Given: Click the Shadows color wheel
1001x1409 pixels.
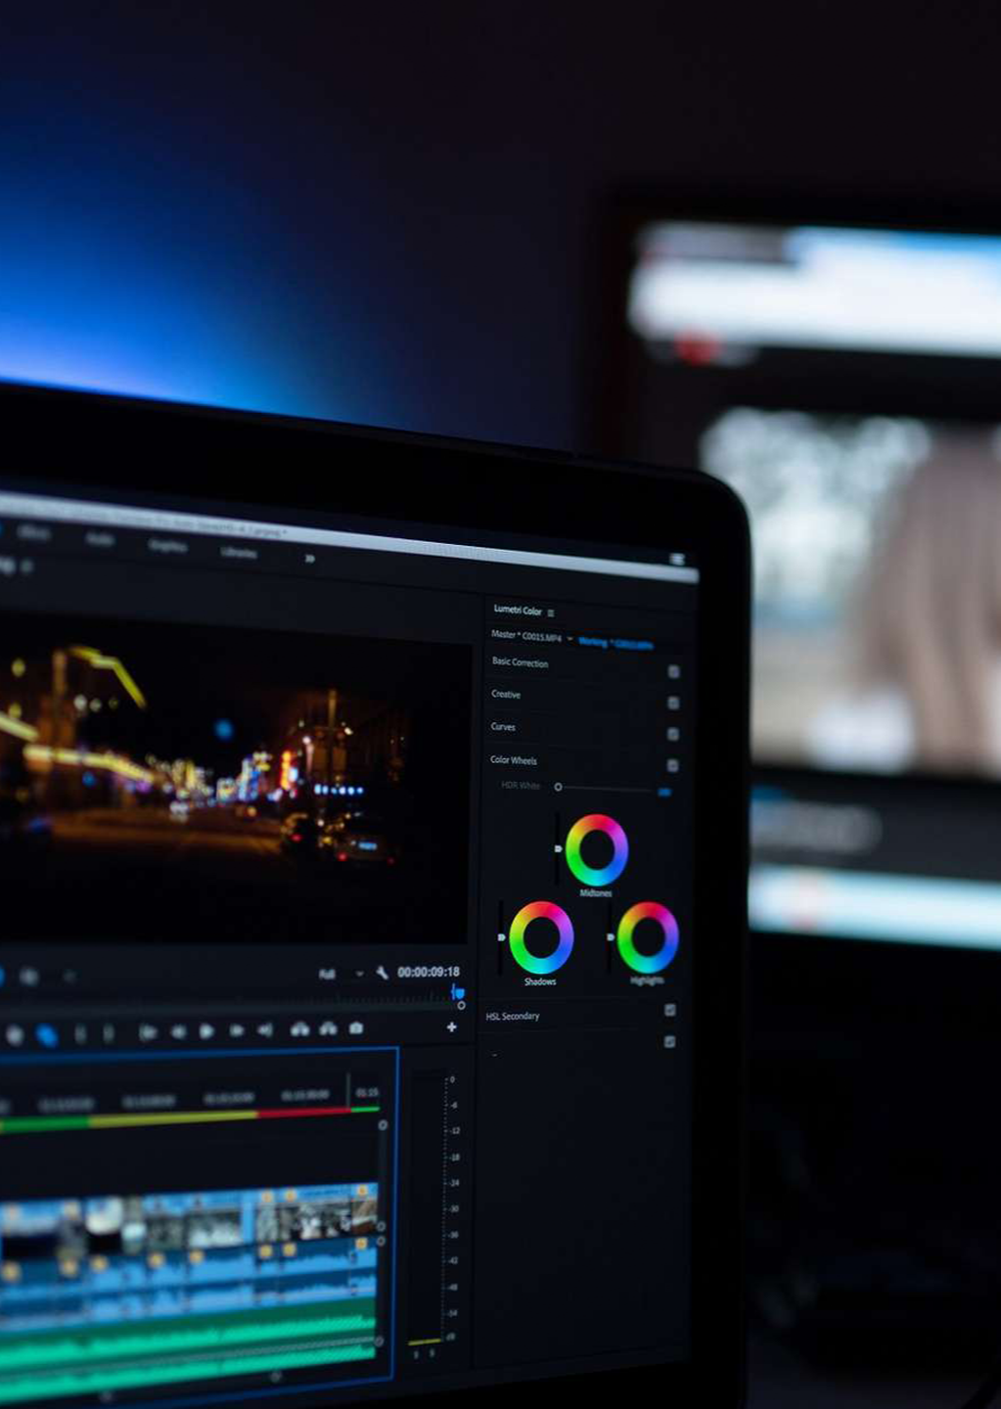Looking at the screenshot, I should pos(541,937).
